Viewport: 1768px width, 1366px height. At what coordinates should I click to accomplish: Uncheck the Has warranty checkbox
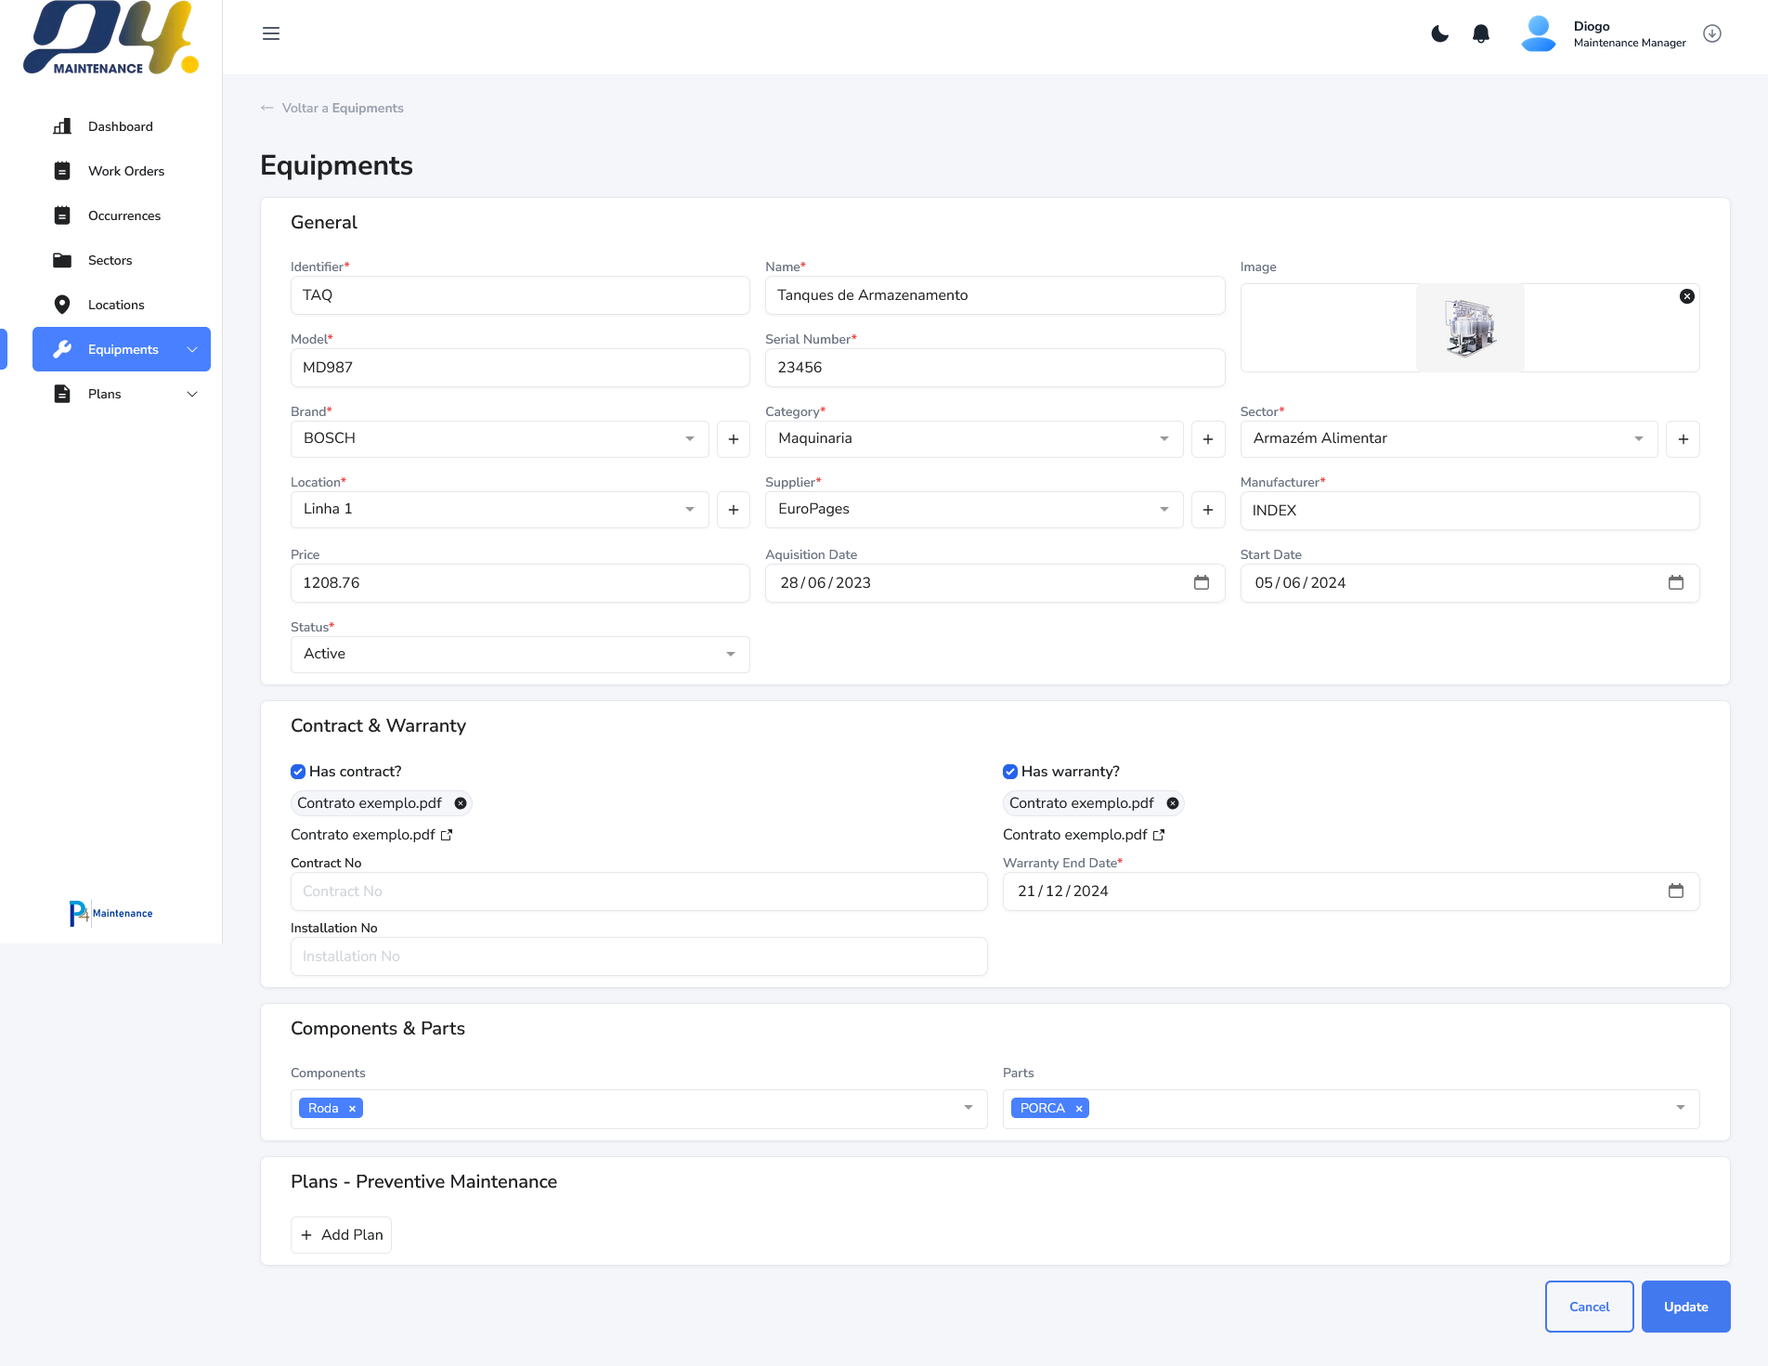[1010, 772]
